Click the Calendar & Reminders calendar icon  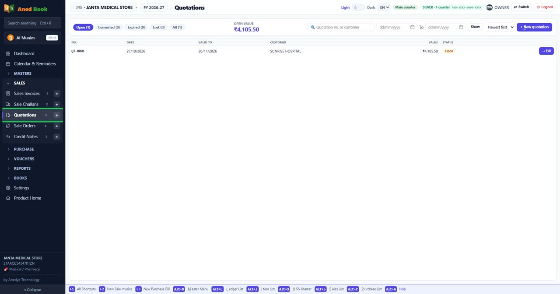point(8,64)
